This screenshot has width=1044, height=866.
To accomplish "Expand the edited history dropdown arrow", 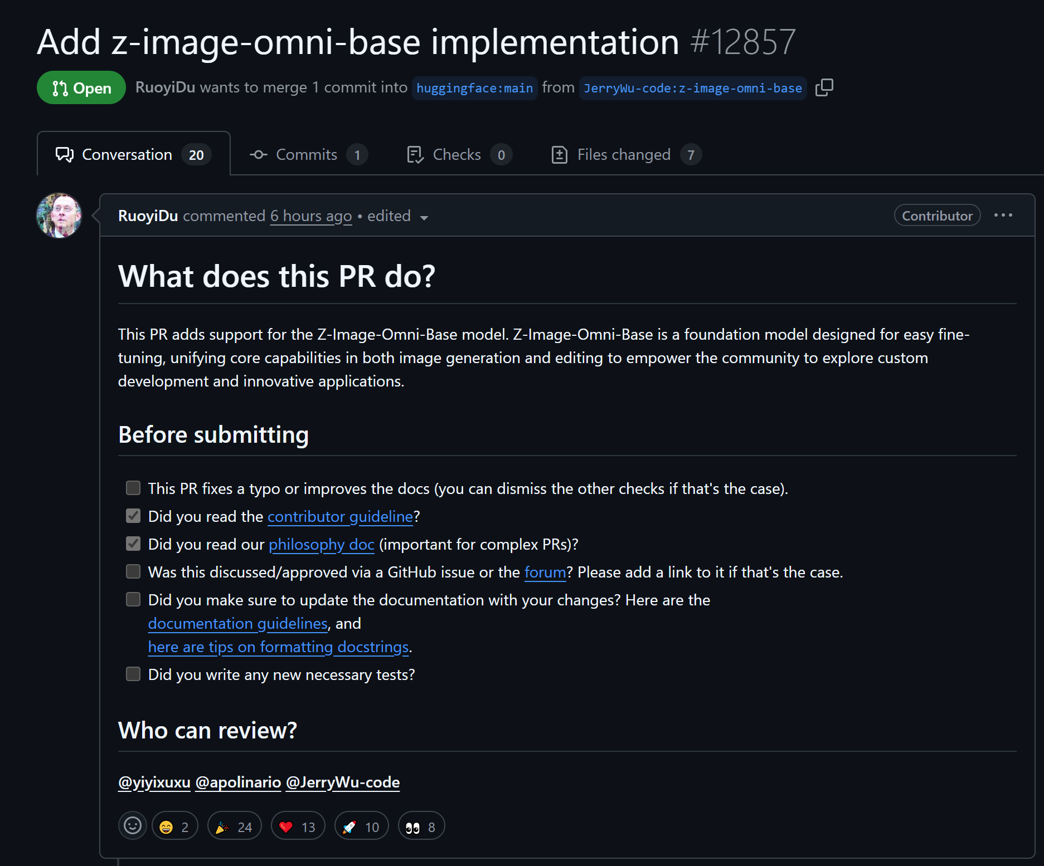I will click(x=424, y=217).
